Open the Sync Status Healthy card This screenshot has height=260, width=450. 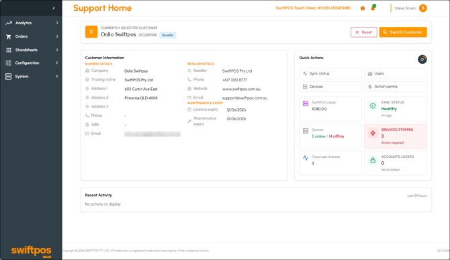click(396, 109)
